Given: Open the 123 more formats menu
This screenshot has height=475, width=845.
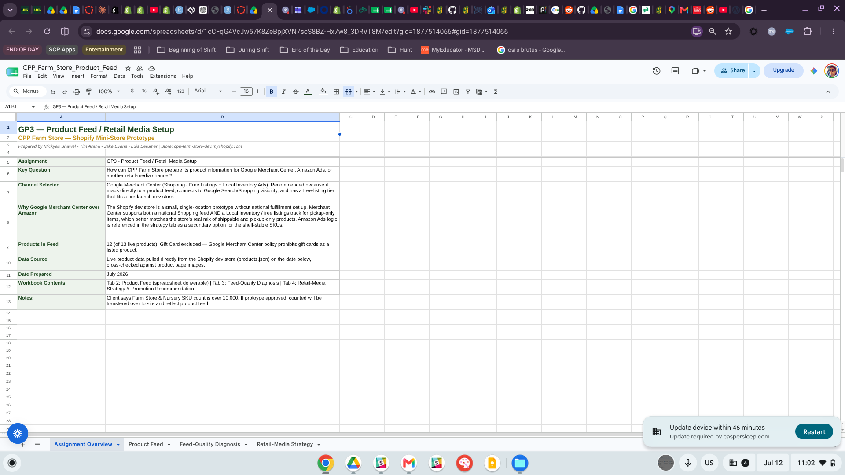Looking at the screenshot, I should [x=180, y=91].
